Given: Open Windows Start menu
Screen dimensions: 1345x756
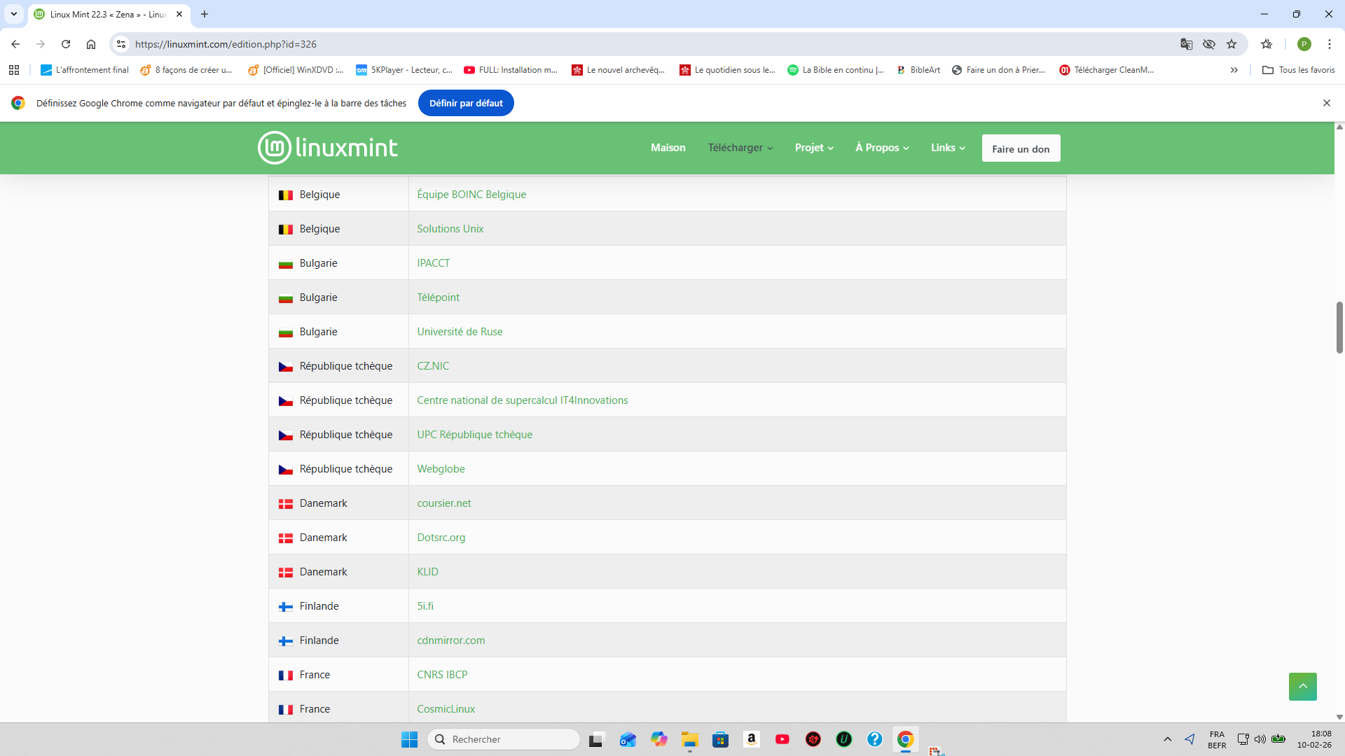Looking at the screenshot, I should [409, 739].
